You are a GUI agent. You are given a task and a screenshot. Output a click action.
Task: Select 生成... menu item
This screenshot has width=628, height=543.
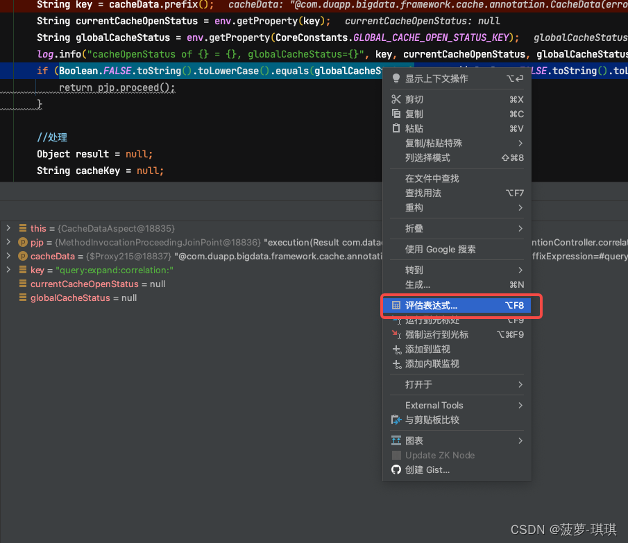457,284
